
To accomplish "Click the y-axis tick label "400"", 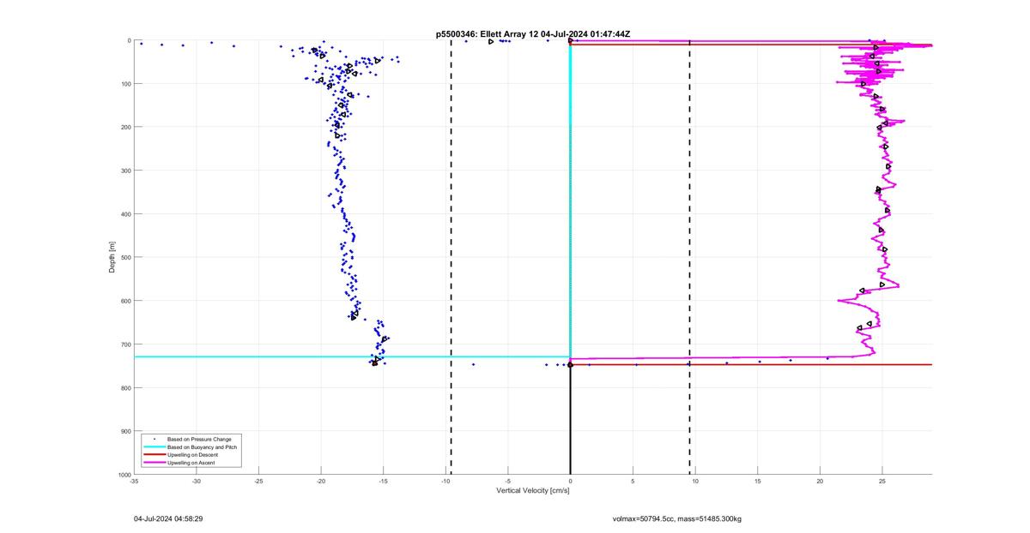I will tap(124, 214).
